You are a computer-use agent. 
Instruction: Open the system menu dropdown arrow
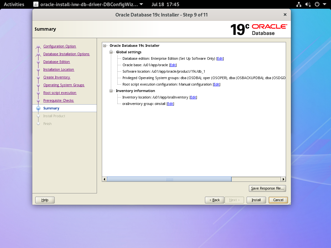(325, 4)
